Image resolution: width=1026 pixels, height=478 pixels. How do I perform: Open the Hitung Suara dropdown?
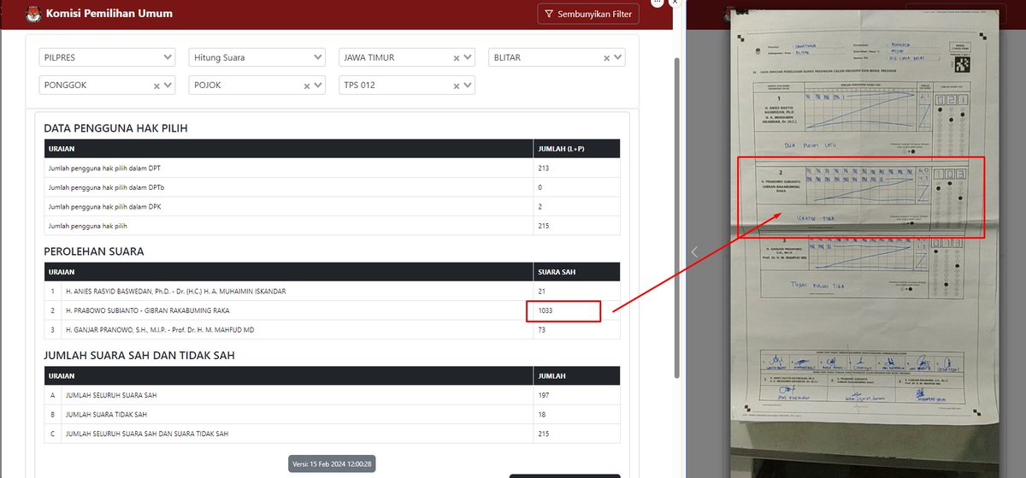[x=256, y=57]
